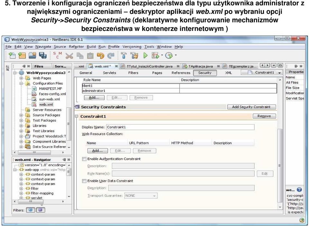The height and width of the screenshot is (226, 309).
Task: Click the second Filters button in Navigator
Action: click(41, 210)
